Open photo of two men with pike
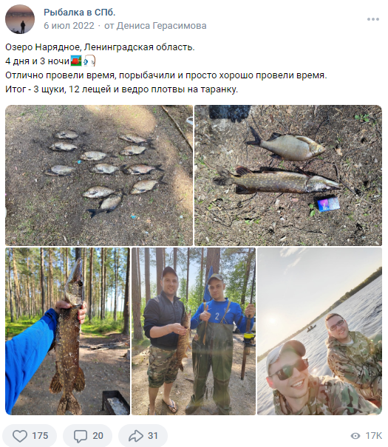388x447 pixels. point(194,331)
